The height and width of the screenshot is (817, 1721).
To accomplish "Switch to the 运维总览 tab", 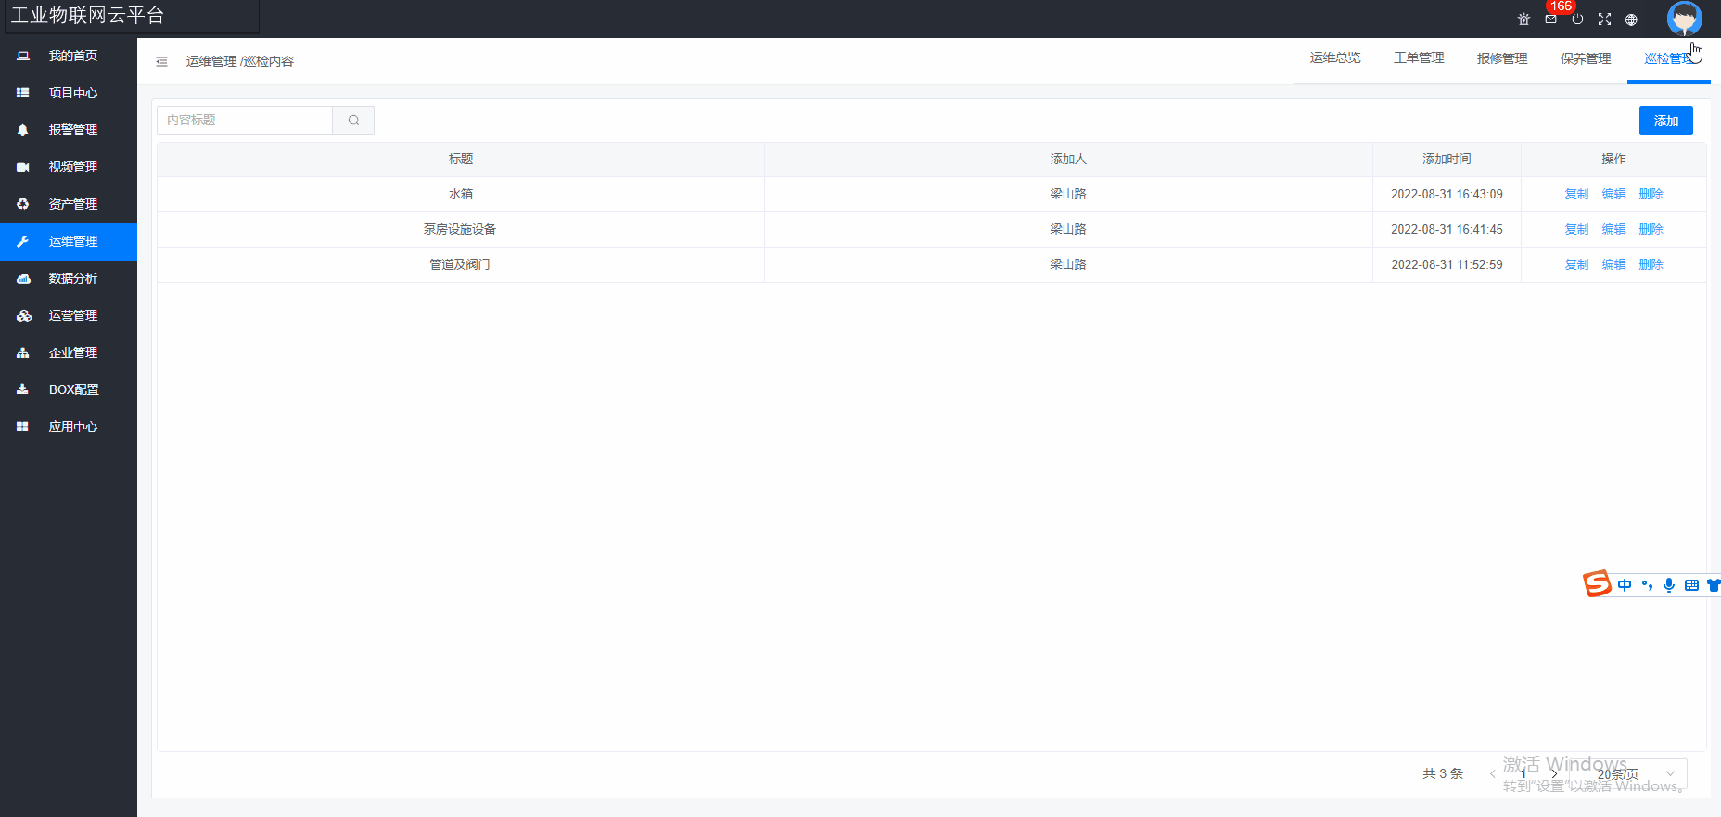I will pyautogui.click(x=1335, y=58).
